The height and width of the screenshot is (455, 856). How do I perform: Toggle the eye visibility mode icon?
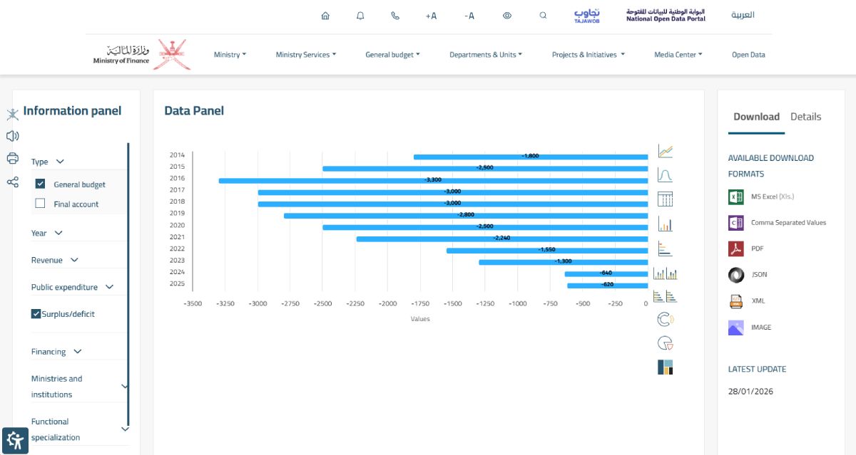(507, 15)
